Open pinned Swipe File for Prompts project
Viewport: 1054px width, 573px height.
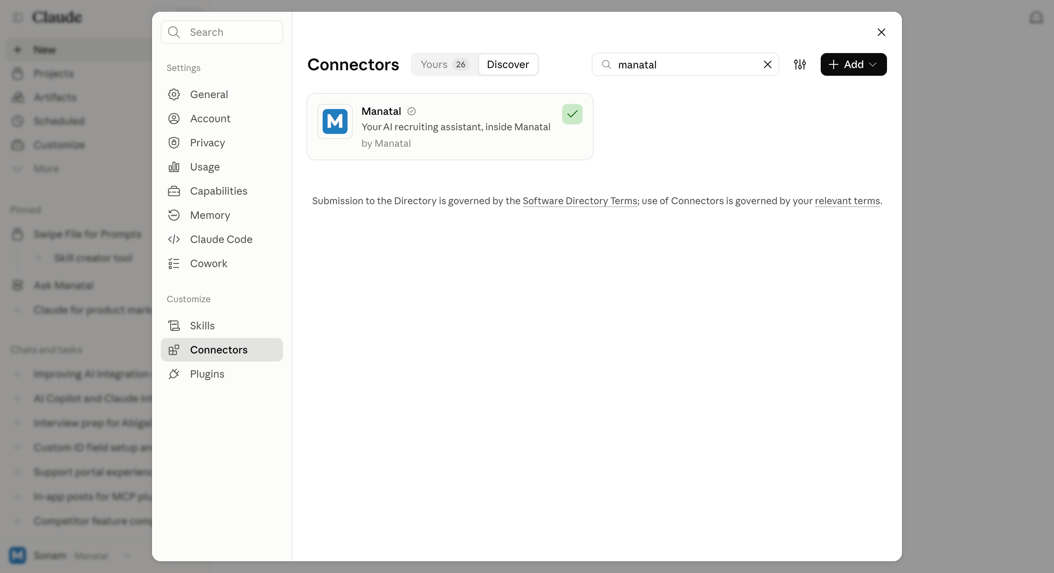pos(88,234)
